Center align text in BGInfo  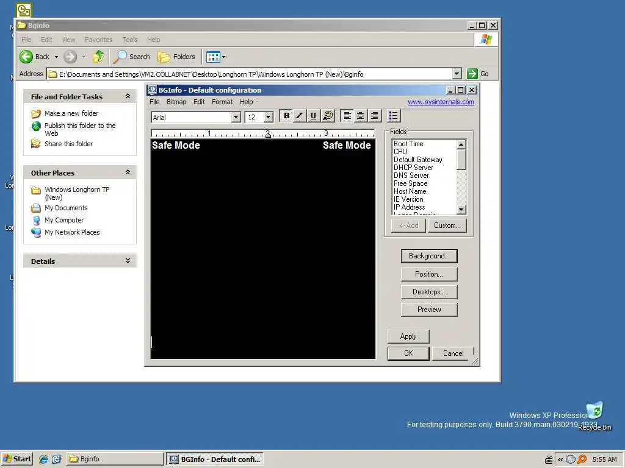360,116
